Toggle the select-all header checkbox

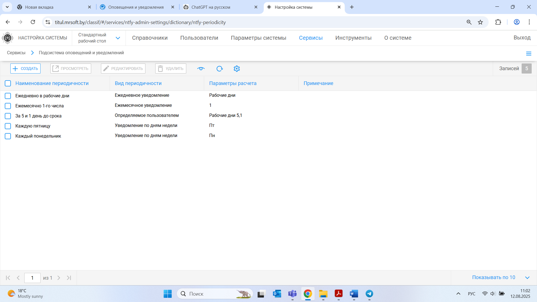[8, 83]
